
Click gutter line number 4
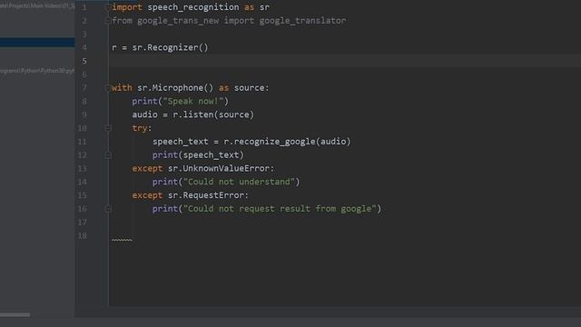pos(84,47)
